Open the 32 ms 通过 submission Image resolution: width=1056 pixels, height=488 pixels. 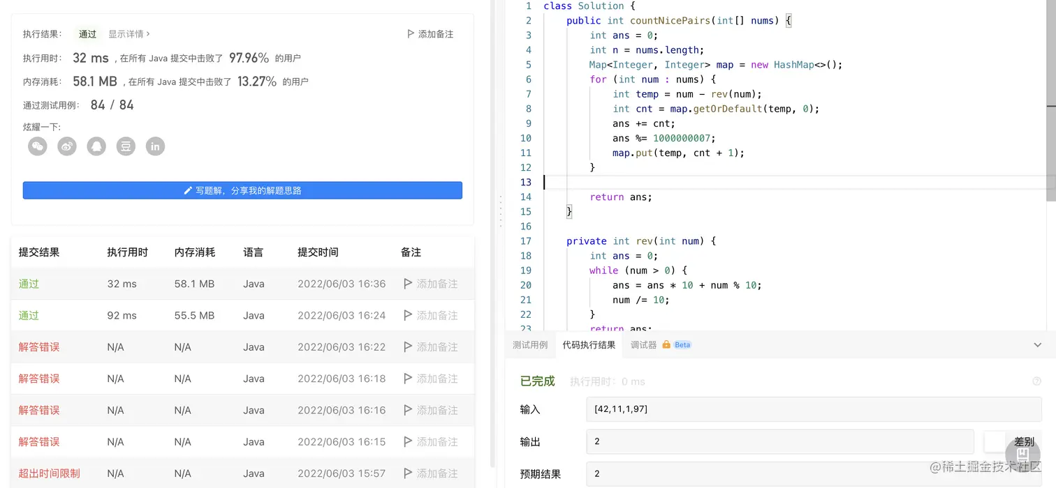click(29, 284)
